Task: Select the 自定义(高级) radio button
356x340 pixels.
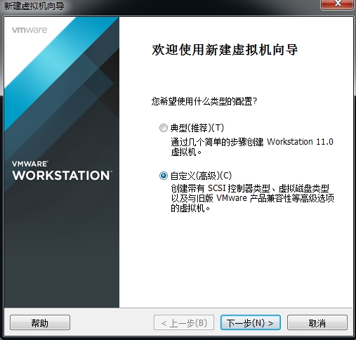Action: (164, 176)
